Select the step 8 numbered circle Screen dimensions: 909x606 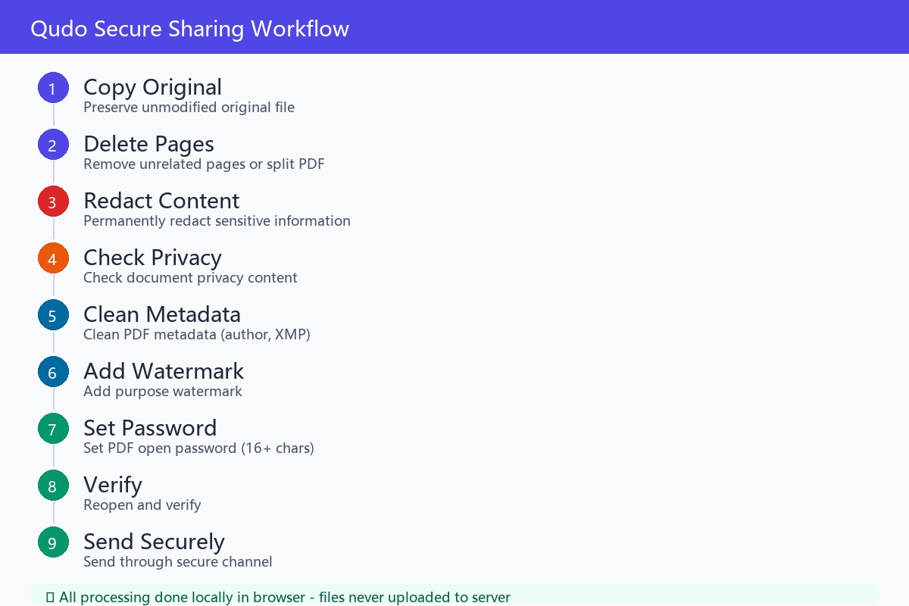[x=53, y=486]
